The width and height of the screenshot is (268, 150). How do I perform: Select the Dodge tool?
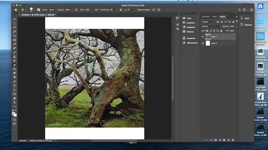click(15, 77)
